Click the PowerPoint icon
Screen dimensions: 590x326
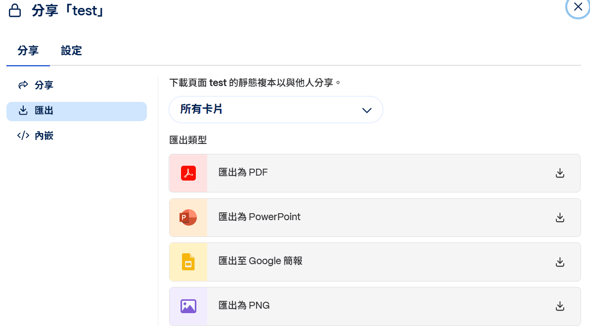coord(188,217)
